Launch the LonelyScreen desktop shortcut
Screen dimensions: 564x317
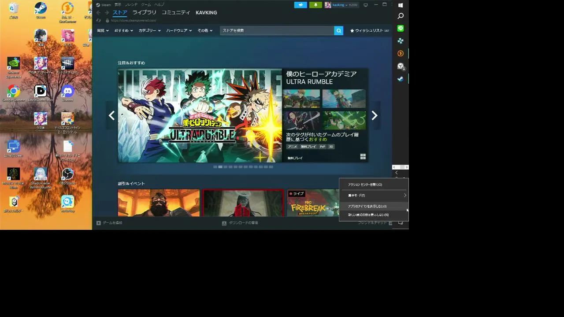14,149
